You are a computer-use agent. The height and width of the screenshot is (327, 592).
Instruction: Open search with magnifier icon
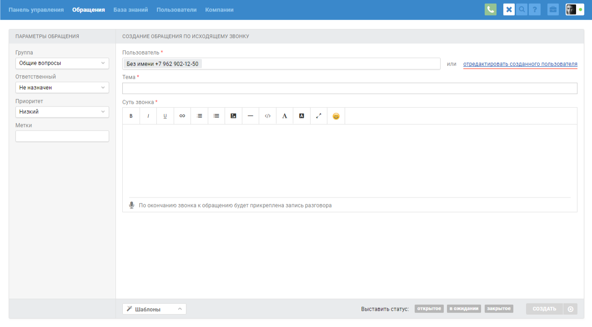tap(522, 10)
